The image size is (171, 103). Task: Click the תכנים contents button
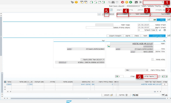(109, 95)
